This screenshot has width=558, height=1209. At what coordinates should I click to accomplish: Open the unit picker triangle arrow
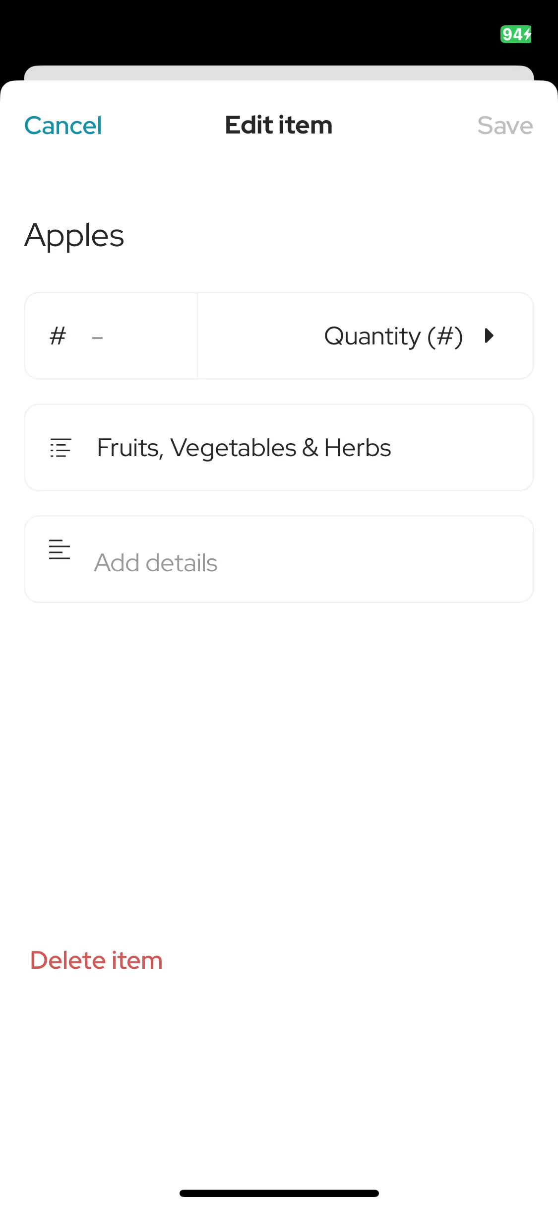click(x=489, y=336)
